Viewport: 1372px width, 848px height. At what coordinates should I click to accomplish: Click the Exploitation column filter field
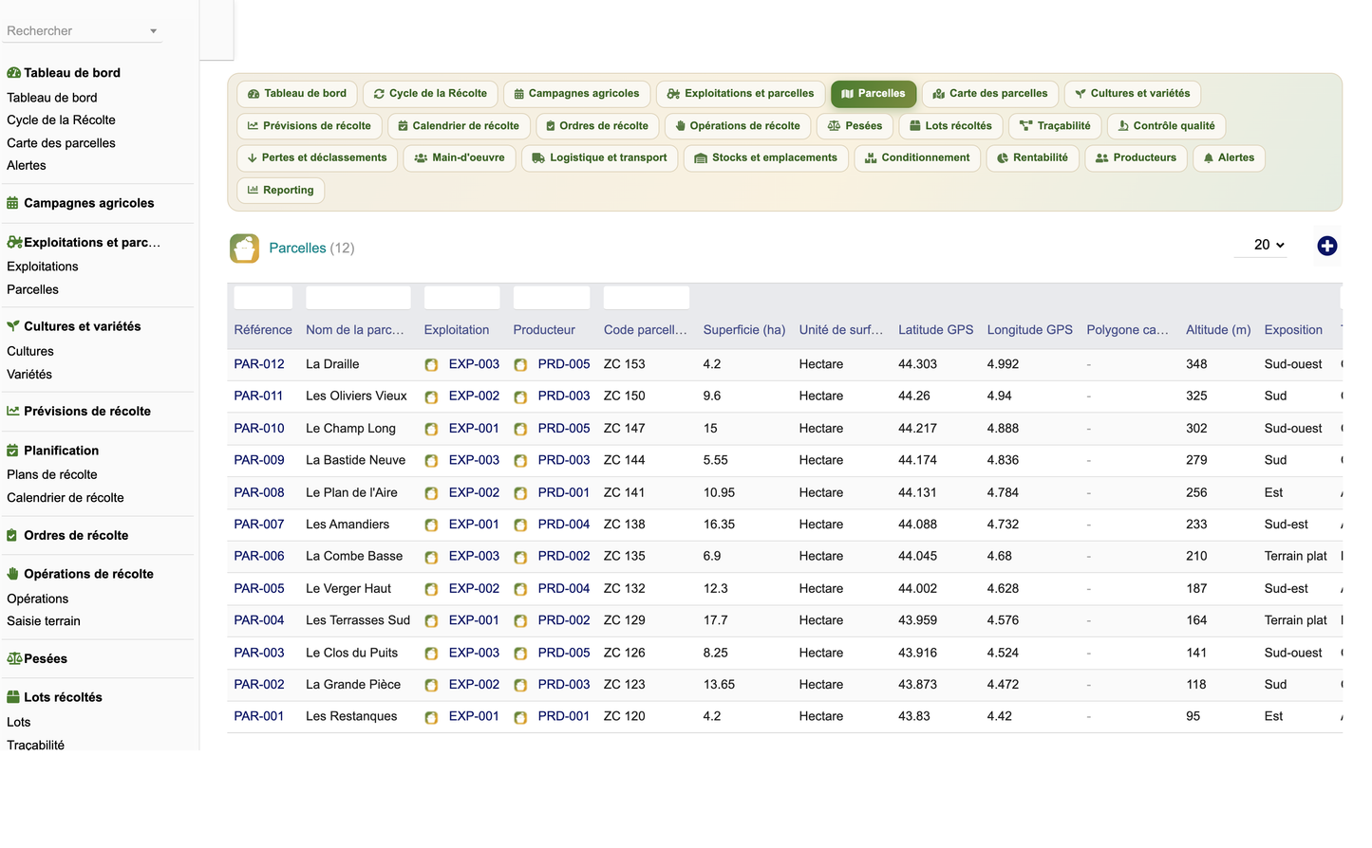tap(461, 297)
